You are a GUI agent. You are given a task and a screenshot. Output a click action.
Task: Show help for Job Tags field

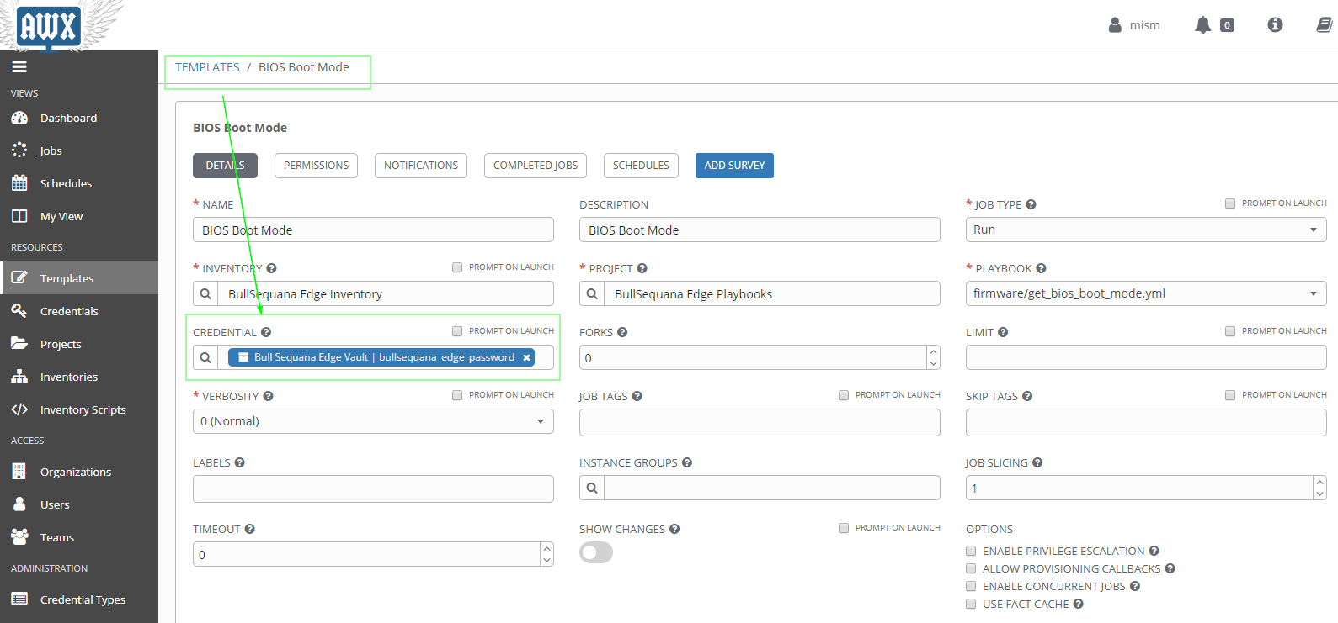pyautogui.click(x=637, y=396)
